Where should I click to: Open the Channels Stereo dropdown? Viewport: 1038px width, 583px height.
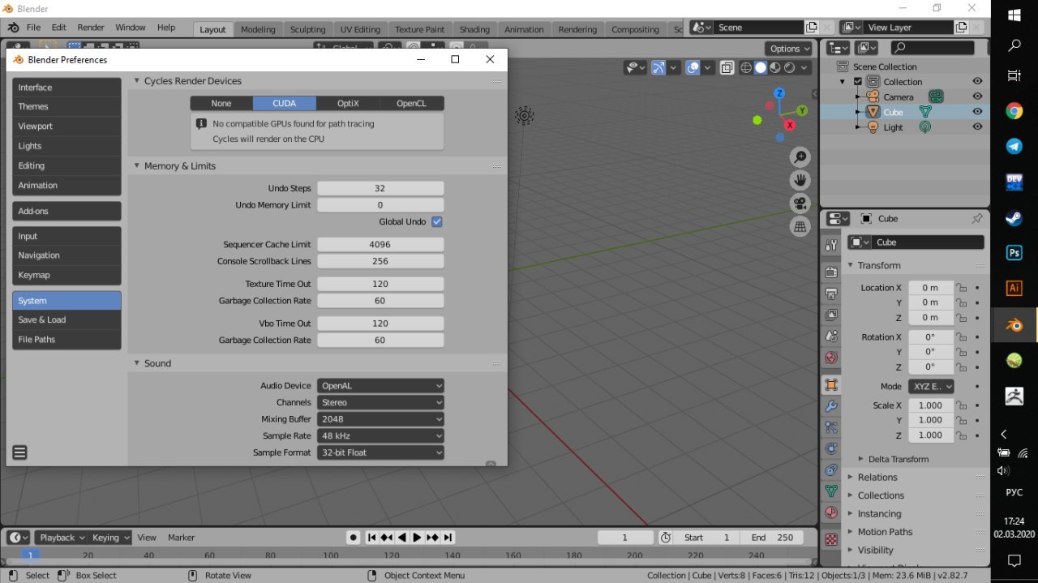[x=380, y=402]
